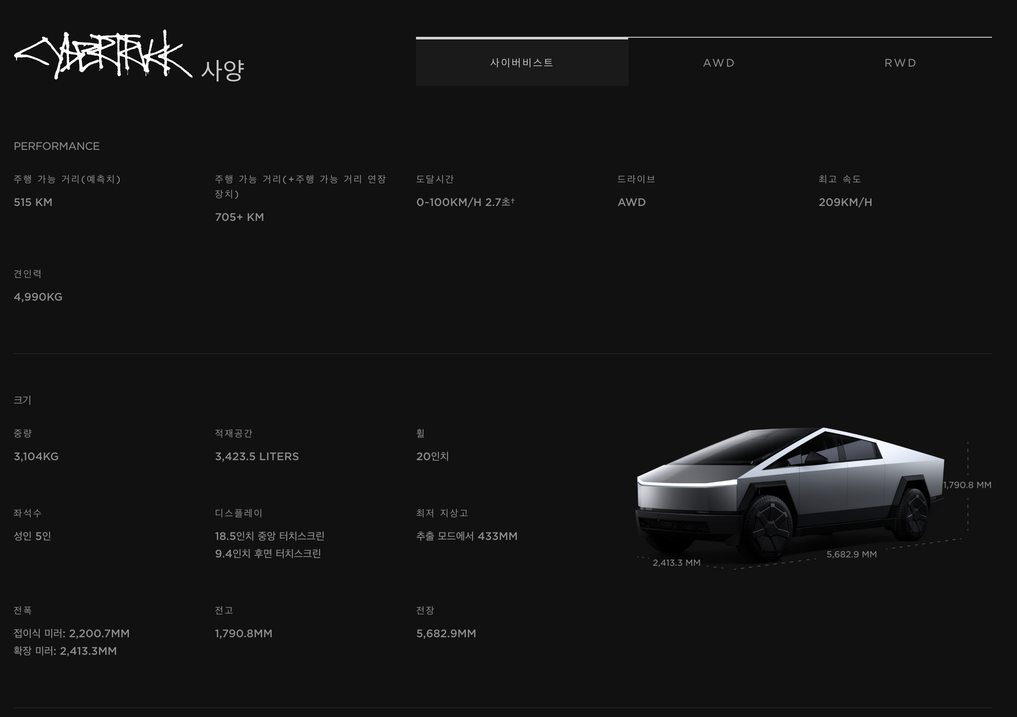Screen dimensions: 1017x717
Task: Click the Cybertruck graffiti logo
Action: [103, 55]
